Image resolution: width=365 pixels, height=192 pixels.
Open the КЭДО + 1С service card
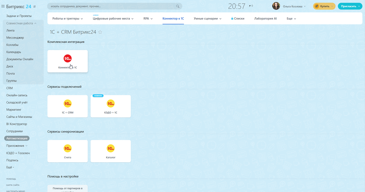click(111, 106)
